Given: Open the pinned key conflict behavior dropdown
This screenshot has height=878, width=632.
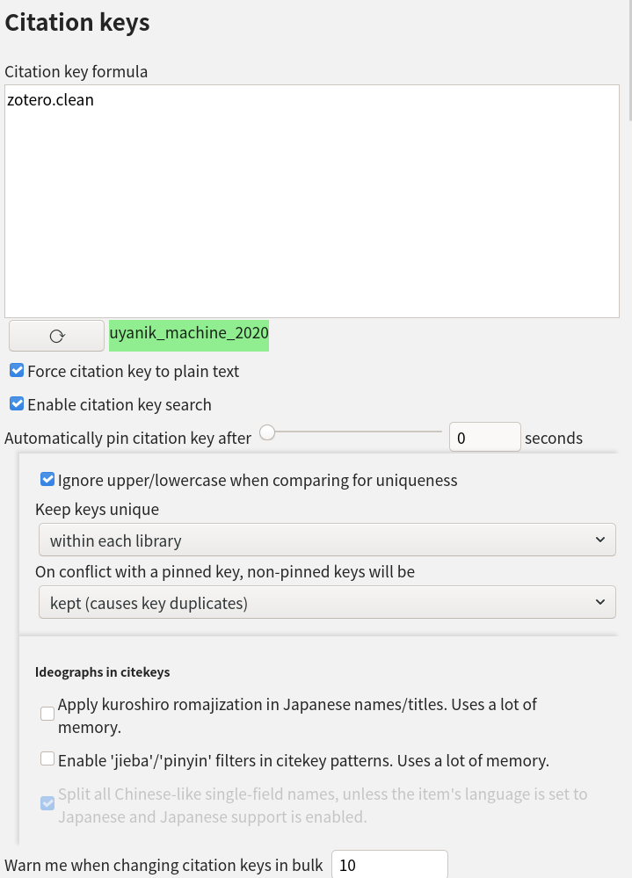Looking at the screenshot, I should click(327, 602).
